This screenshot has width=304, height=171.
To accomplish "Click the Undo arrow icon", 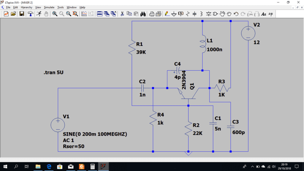I will point(236,14).
